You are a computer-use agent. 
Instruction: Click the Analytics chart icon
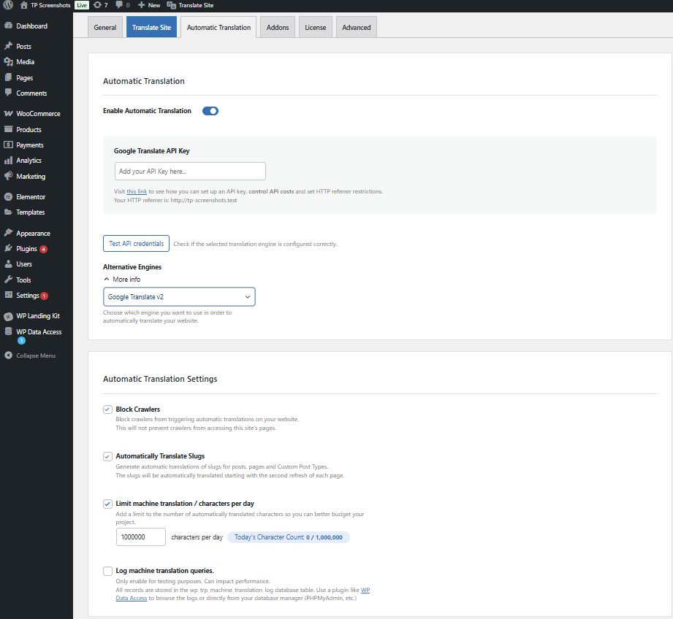tap(8, 161)
